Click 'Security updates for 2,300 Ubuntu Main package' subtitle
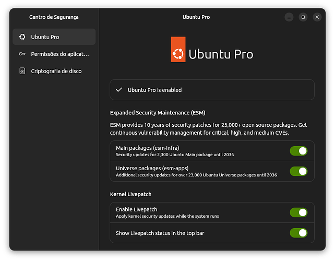 pos(175,155)
